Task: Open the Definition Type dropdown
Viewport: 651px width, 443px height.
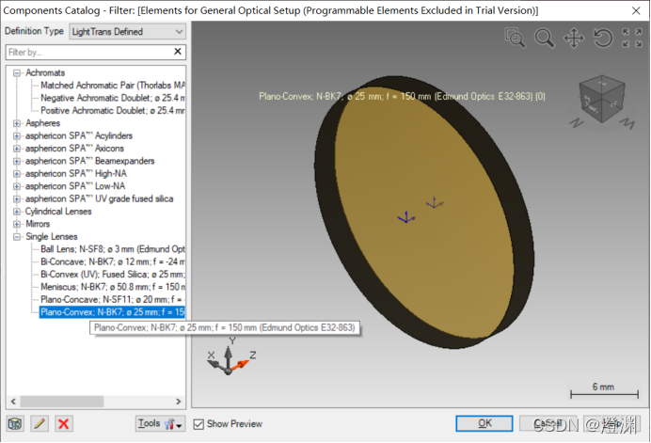Action: point(127,32)
